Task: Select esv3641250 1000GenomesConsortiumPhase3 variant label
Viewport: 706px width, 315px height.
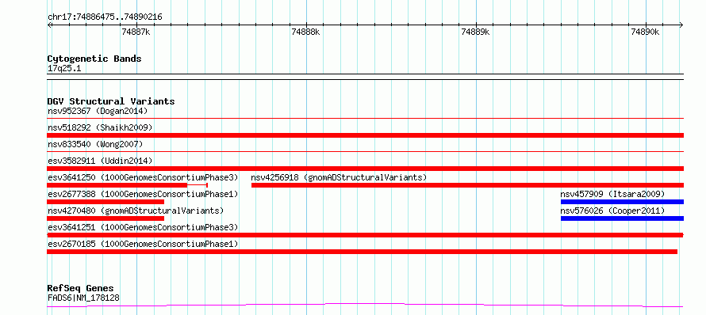Action: coord(143,177)
